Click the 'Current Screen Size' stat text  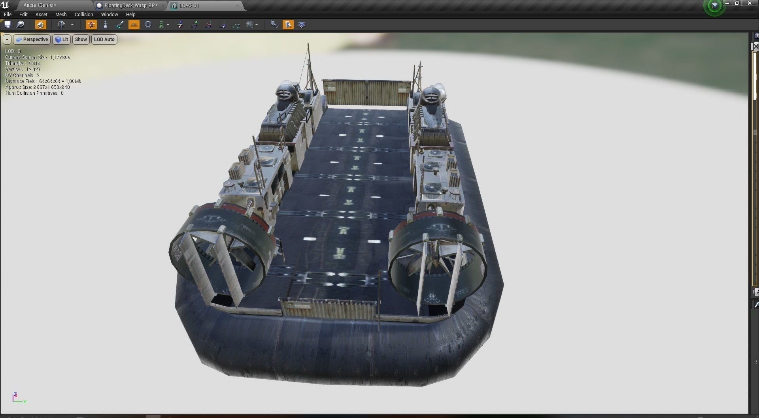click(x=38, y=57)
